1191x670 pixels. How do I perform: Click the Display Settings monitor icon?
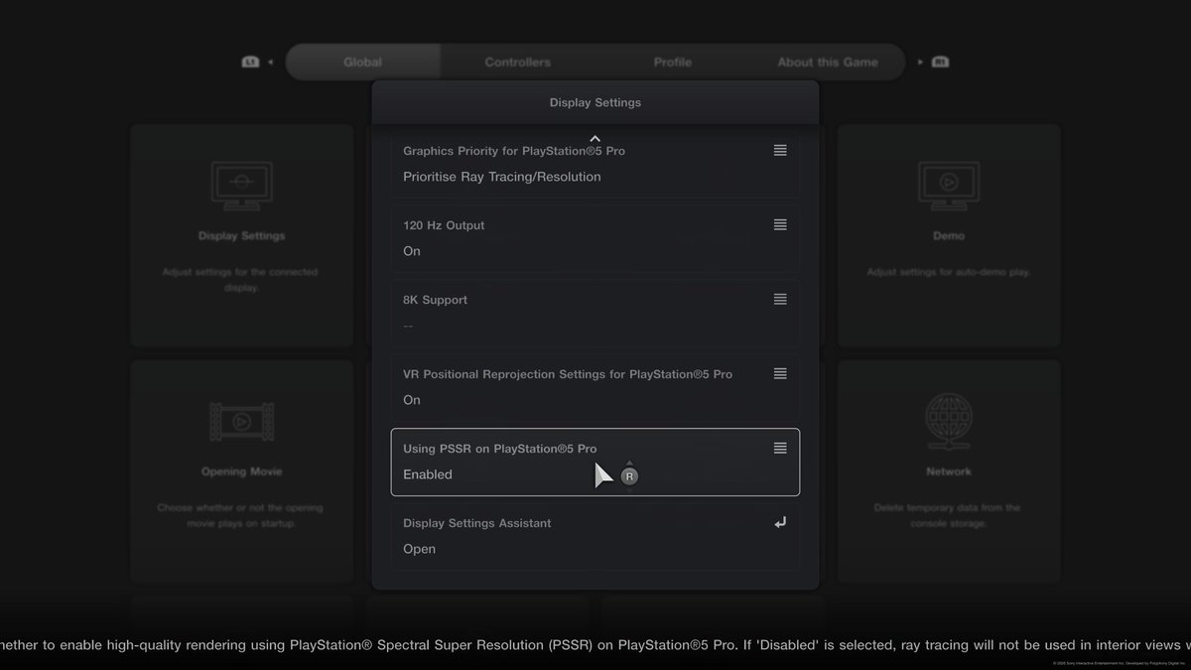click(241, 186)
